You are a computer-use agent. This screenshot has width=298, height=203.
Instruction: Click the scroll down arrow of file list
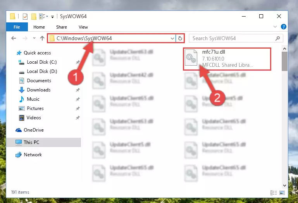pyautogui.click(x=284, y=186)
